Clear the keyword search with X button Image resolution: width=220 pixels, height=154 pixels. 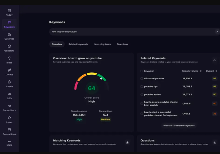pyautogui.click(x=217, y=32)
